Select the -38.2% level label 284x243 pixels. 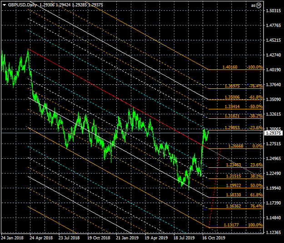[256, 116]
